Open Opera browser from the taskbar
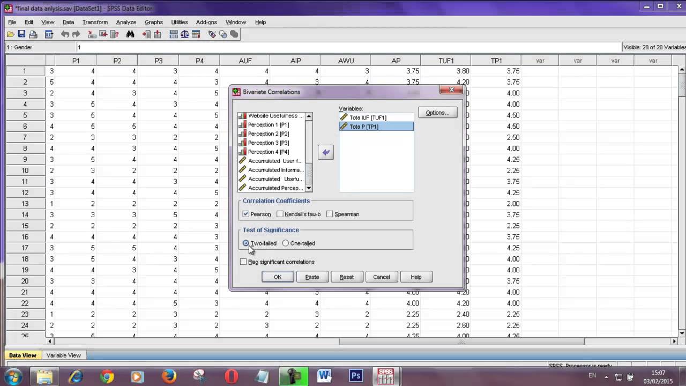Screen dimensions: 686x386 231,376
